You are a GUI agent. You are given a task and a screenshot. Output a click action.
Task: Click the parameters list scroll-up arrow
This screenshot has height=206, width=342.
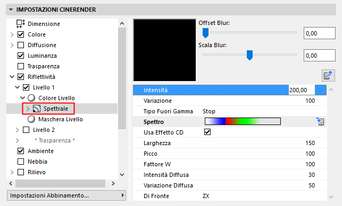pyautogui.click(x=331, y=89)
